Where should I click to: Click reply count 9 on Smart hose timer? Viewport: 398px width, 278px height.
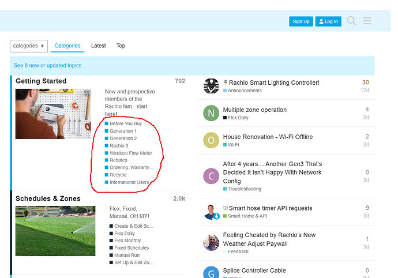[x=367, y=208]
